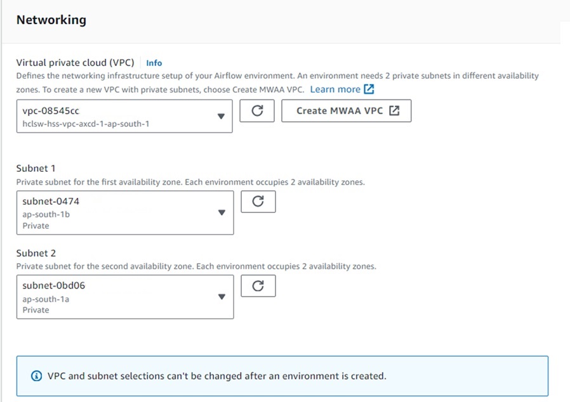Click the Subnet 1 dropdown arrow

click(221, 213)
